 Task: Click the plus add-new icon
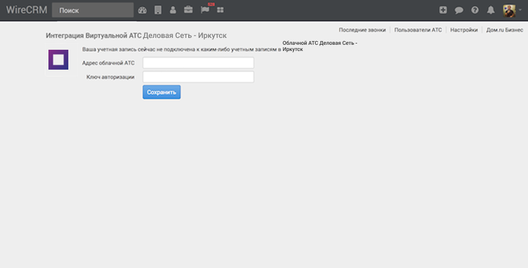pos(443,10)
